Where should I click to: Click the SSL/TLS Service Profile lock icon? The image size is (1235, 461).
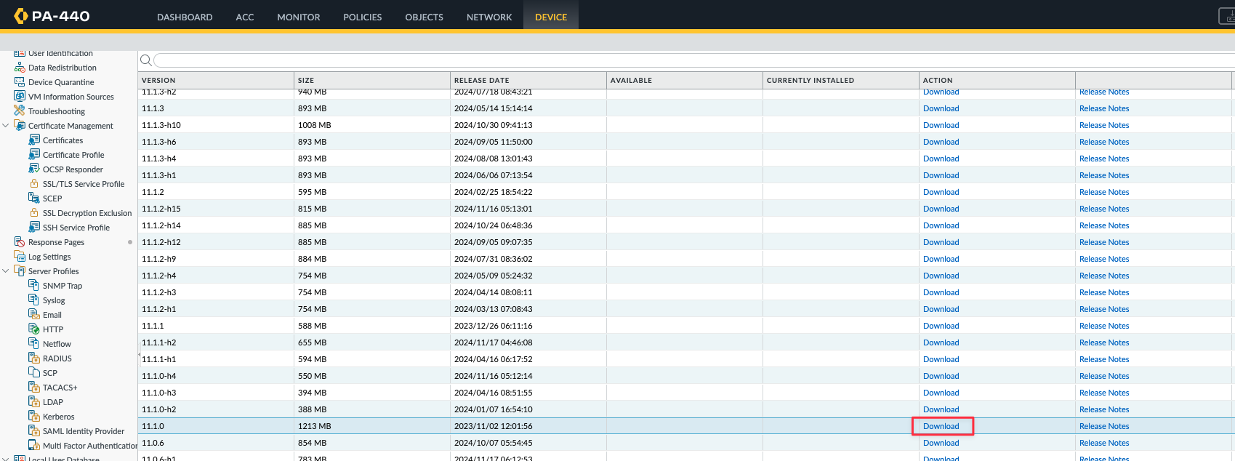point(34,184)
